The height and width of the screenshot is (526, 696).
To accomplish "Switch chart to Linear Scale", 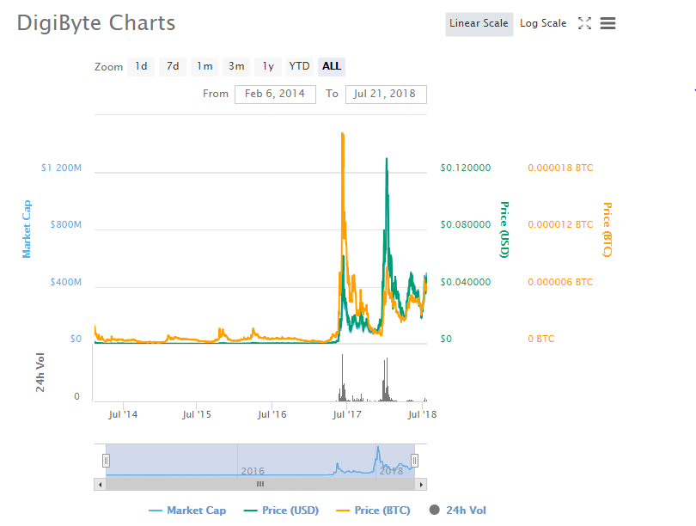I will coord(479,23).
